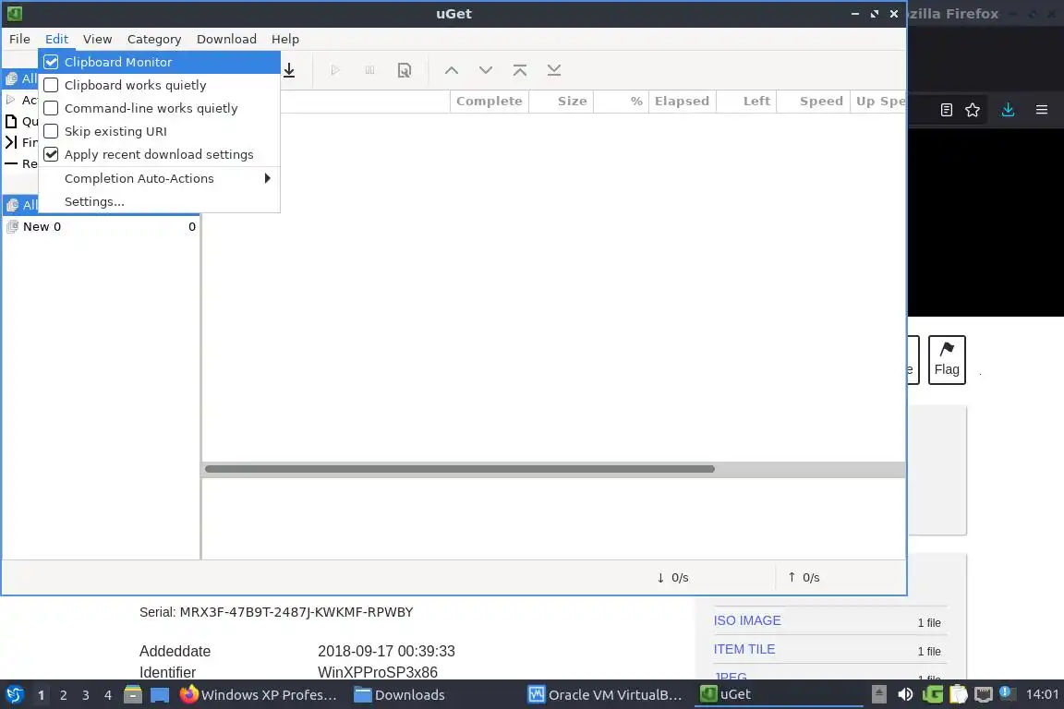This screenshot has height=709, width=1064.
Task: Switch to Windows XP Firefox taskbar task
Action: pos(259,695)
